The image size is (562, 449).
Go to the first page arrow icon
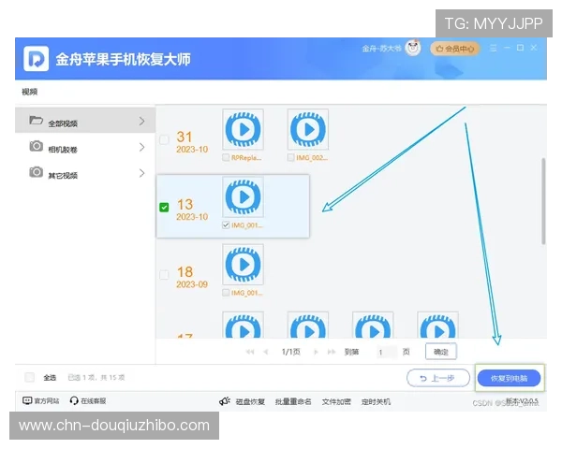click(x=250, y=352)
